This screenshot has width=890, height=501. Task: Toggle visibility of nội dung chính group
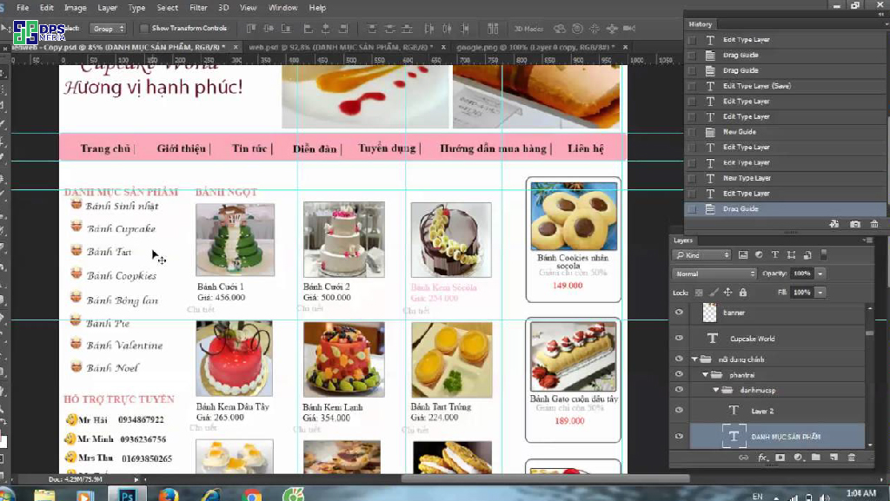pyautogui.click(x=679, y=359)
